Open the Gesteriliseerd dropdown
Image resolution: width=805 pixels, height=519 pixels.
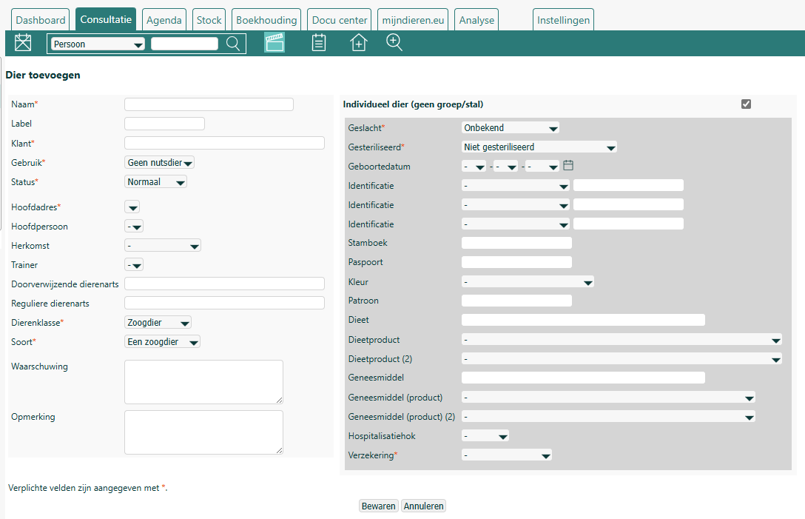[539, 147]
